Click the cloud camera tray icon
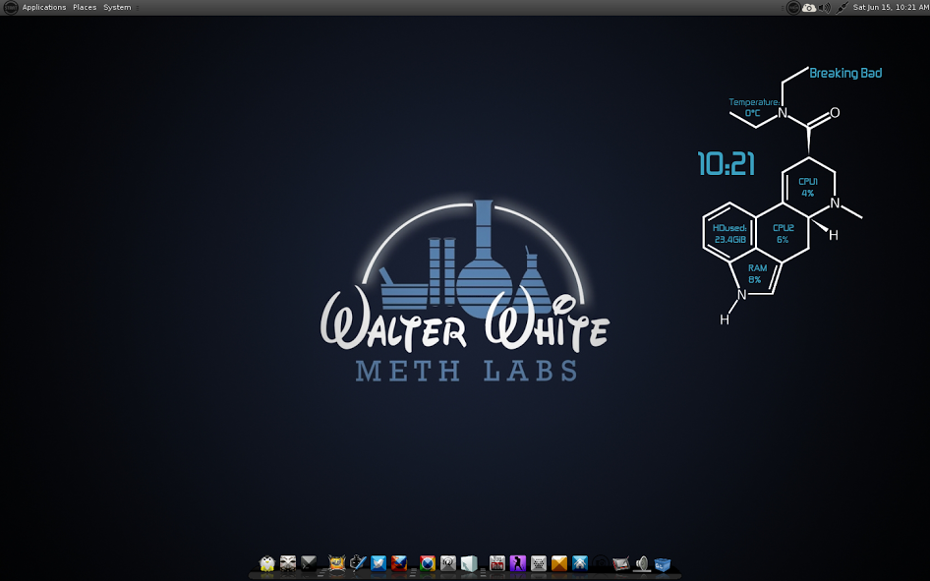The width and height of the screenshot is (930, 581). 809,8
